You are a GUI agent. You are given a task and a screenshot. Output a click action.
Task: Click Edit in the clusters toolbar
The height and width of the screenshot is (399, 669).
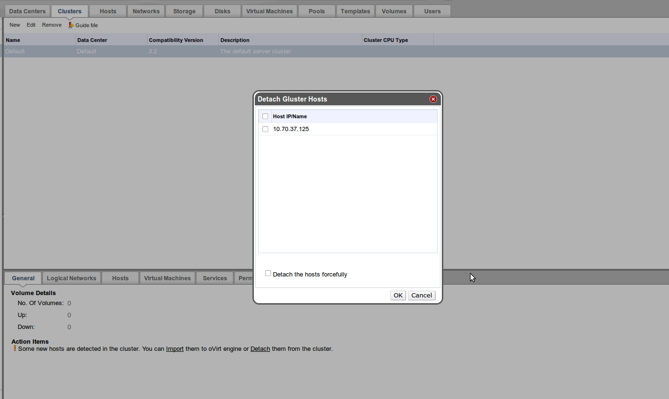31,25
